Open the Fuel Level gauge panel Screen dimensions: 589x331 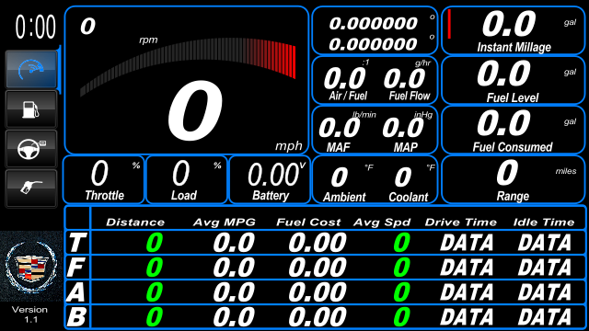(514, 80)
